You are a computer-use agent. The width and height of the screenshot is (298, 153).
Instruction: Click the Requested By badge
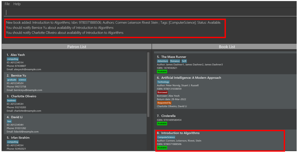(164, 103)
